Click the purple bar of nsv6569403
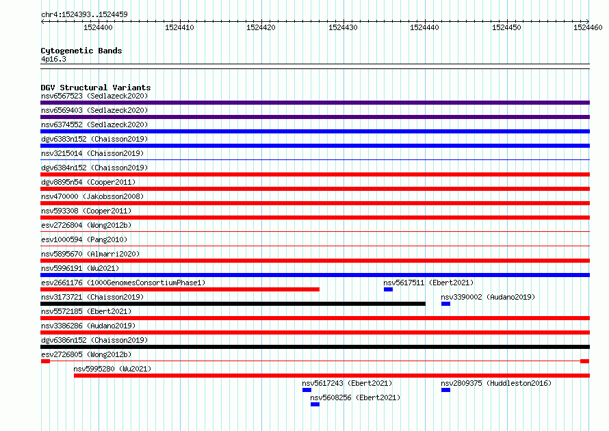The height and width of the screenshot is (431, 609). 315,117
